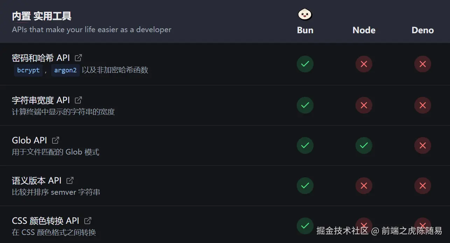Open the 语义版本 API external link
Image resolution: width=450 pixels, height=243 pixels.
coord(70,180)
